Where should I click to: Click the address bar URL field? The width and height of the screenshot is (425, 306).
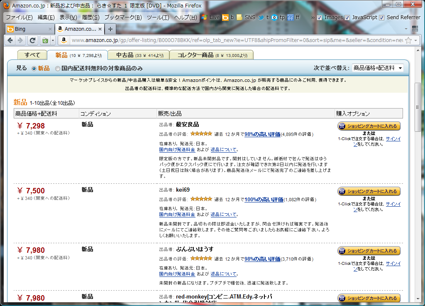236,40
